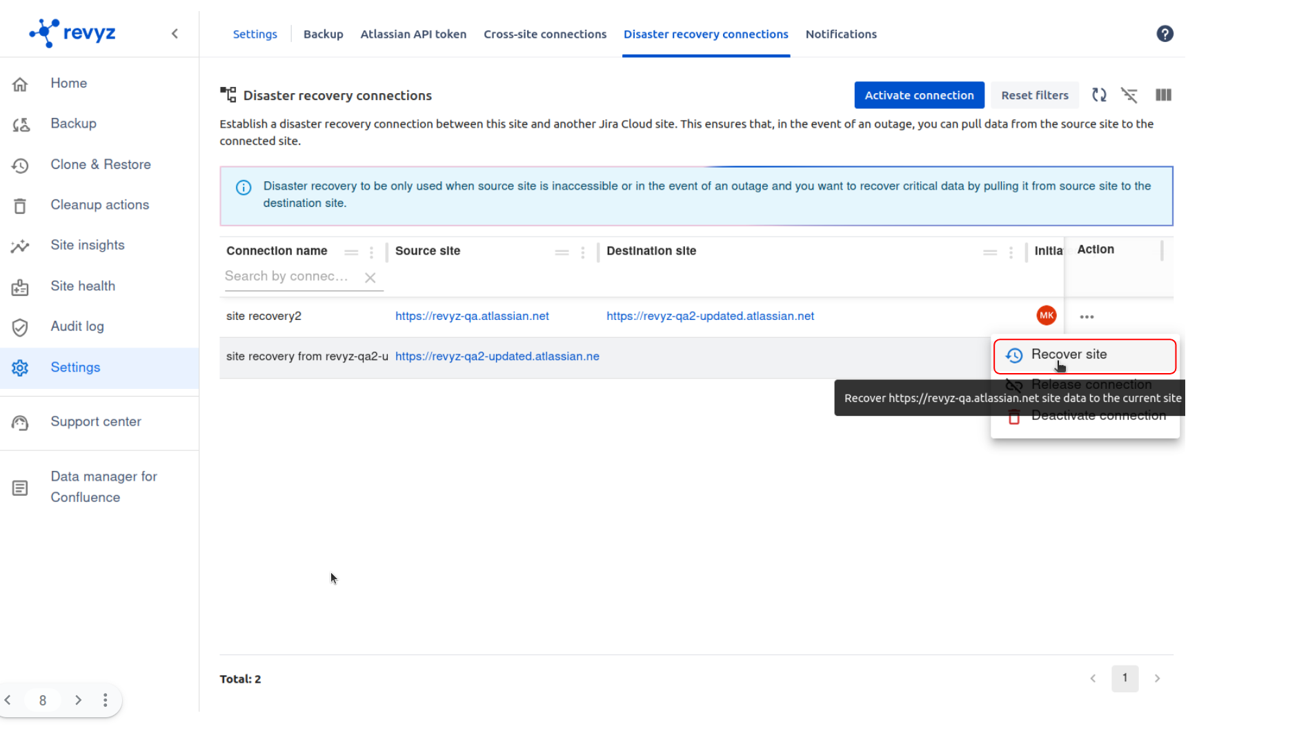Switch to the Cross-site connections tab
Viewport: 1297px width, 731px height.
pyautogui.click(x=545, y=34)
